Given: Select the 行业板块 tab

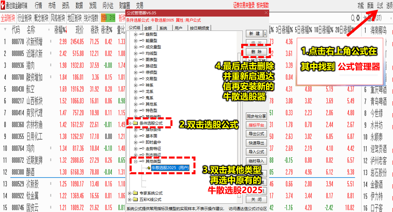Looking at the screenshot, I should click(25, 18).
